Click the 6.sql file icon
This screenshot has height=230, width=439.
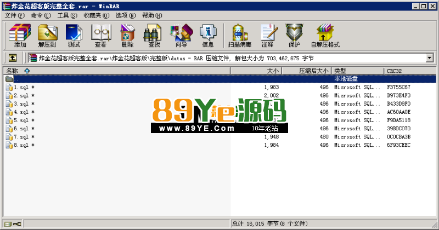[9, 129]
